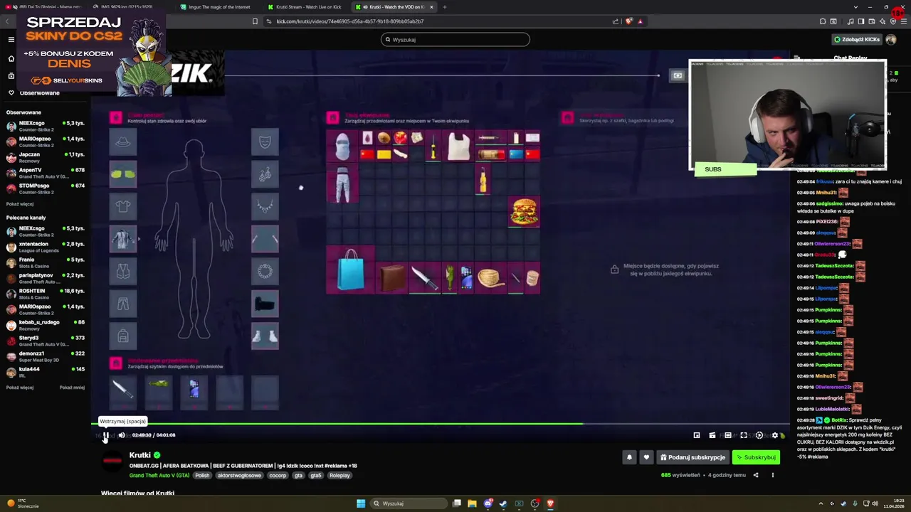Image resolution: width=911 pixels, height=512 pixels.
Task: Click the heart follow icon
Action: coord(646,457)
